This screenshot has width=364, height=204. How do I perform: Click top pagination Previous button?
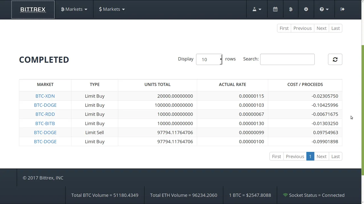[303, 28]
